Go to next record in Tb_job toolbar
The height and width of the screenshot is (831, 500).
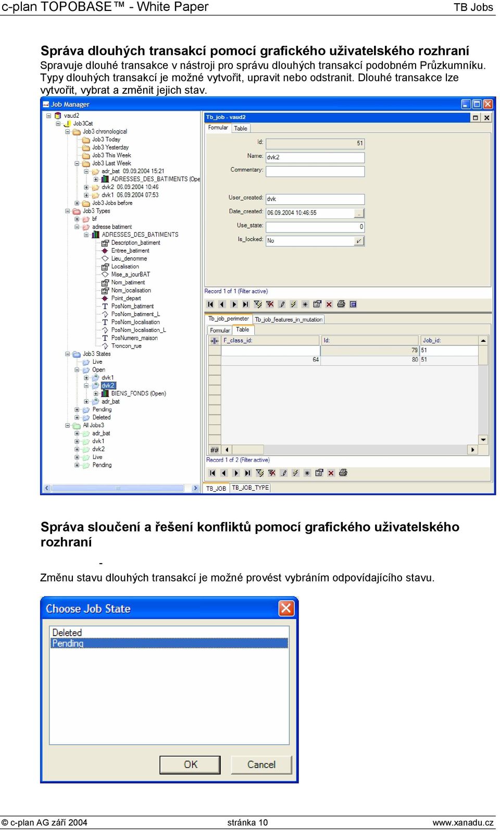[234, 304]
